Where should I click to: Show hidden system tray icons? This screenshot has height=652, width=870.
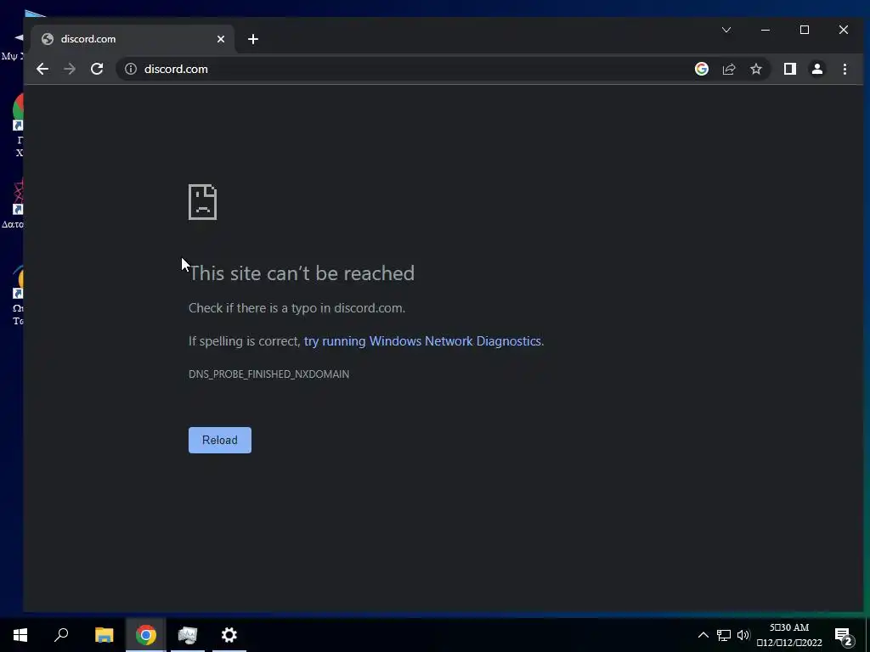(x=703, y=635)
